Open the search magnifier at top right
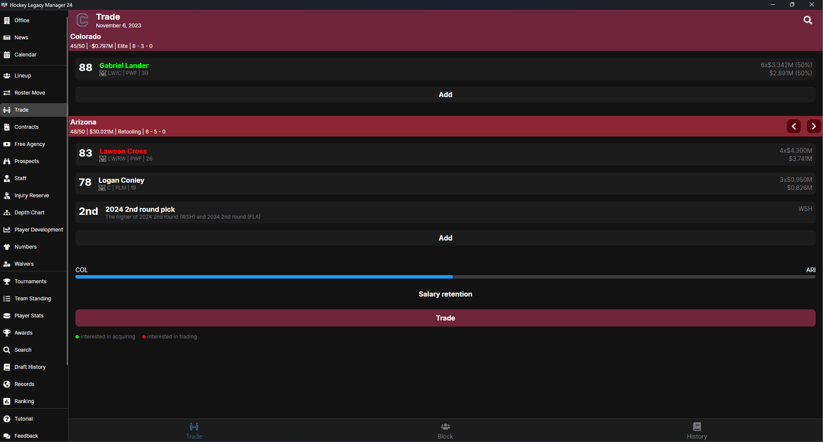The height and width of the screenshot is (442, 823). pos(808,20)
